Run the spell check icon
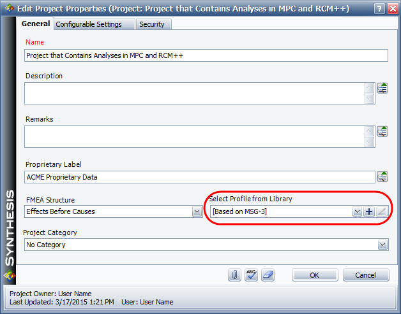 (x=252, y=275)
